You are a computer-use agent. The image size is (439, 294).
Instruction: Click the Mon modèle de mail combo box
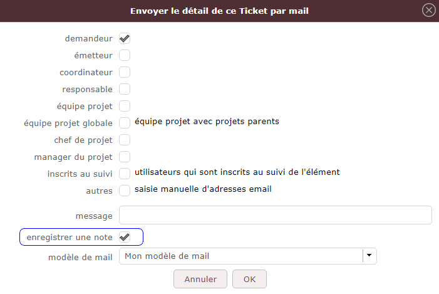[240, 256]
